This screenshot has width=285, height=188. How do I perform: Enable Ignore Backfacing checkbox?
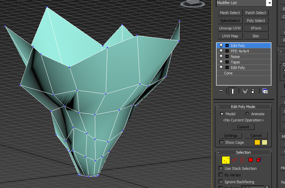(x=221, y=182)
